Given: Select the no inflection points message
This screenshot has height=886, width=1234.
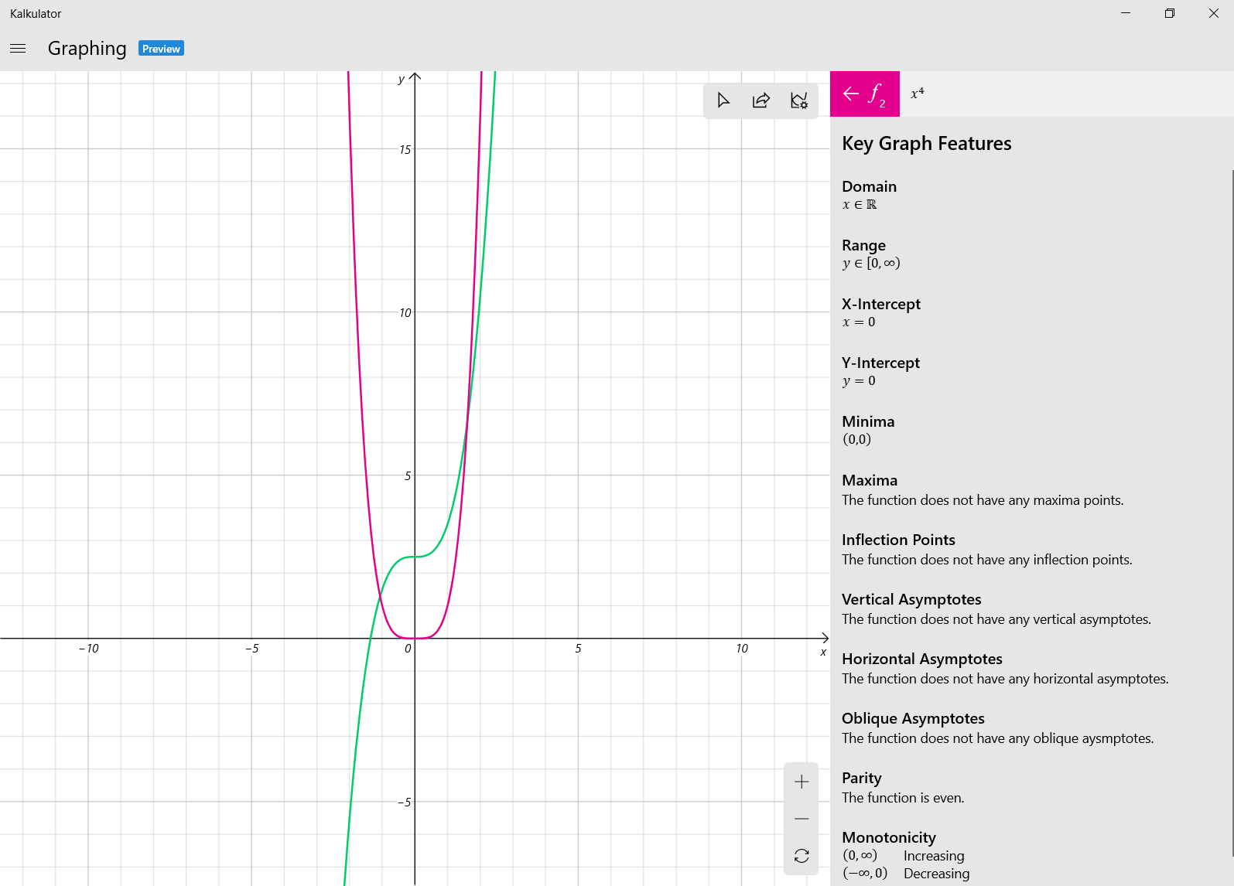Looking at the screenshot, I should [986, 560].
